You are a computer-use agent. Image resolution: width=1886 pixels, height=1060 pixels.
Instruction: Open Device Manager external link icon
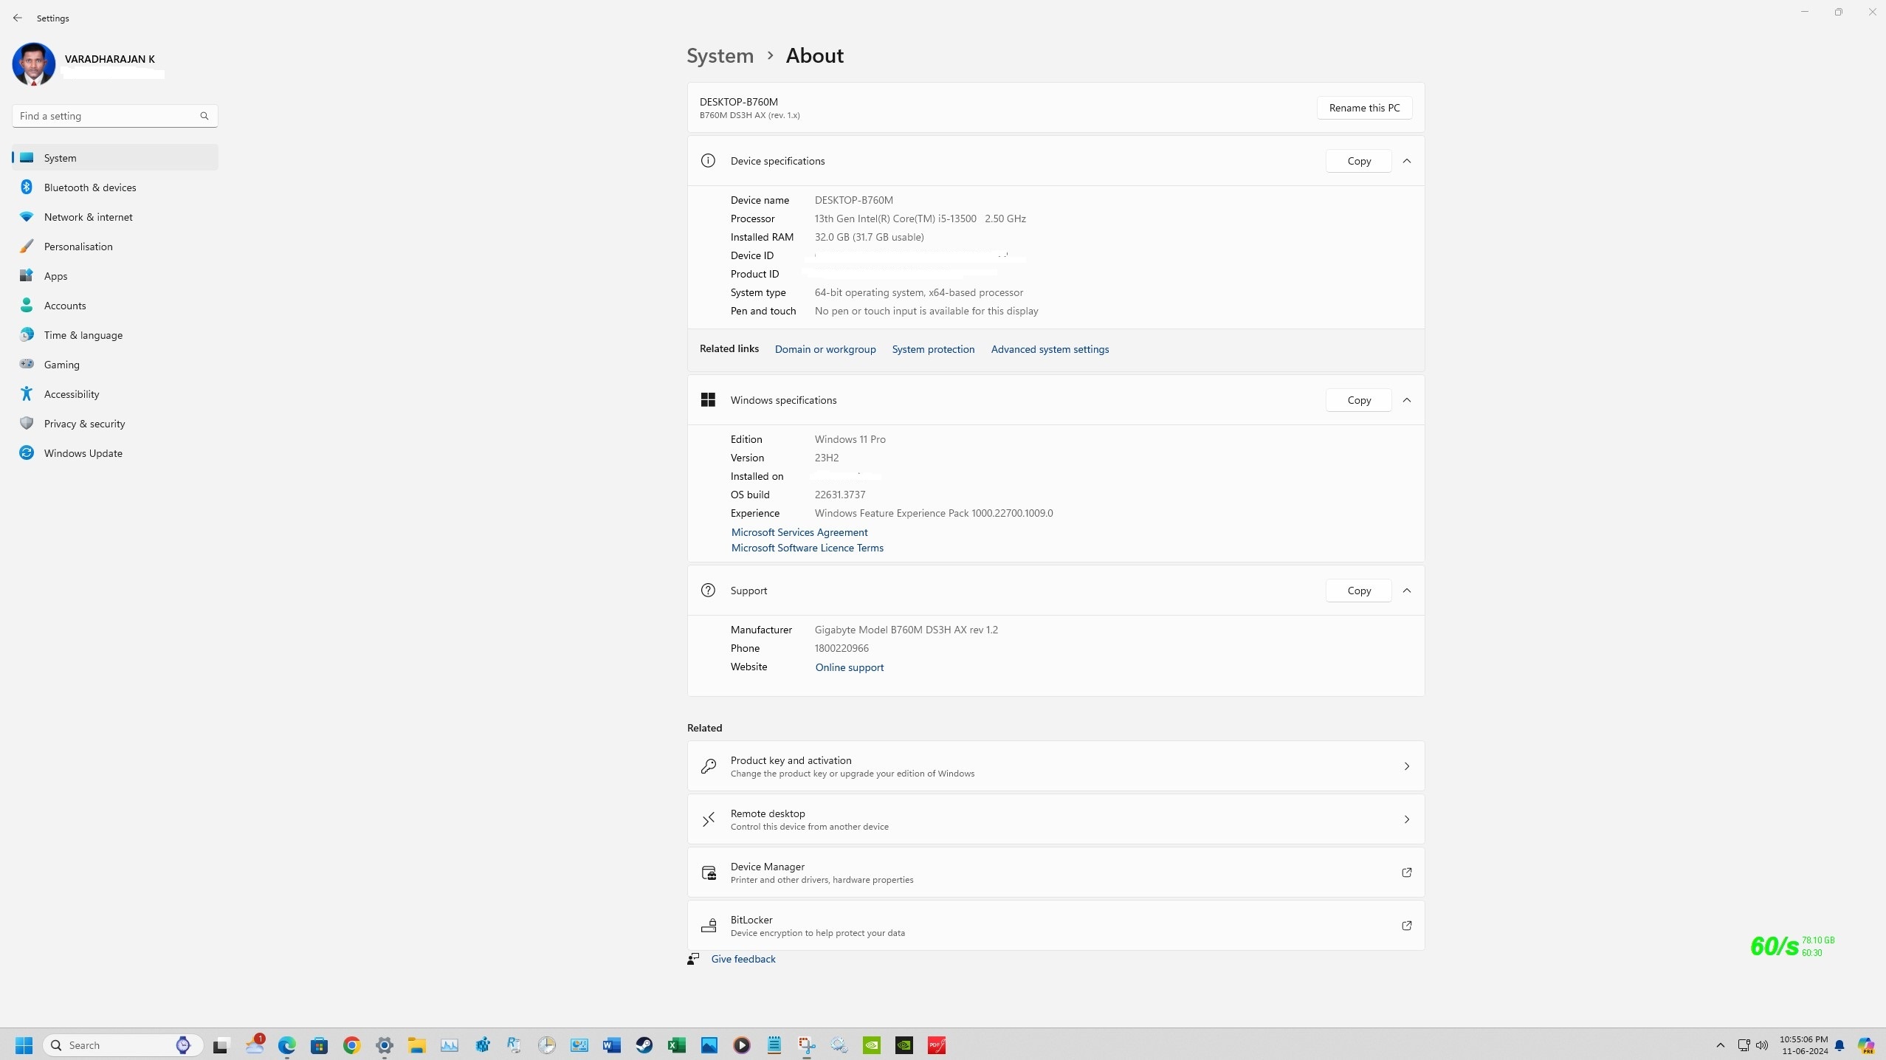coord(1406,873)
